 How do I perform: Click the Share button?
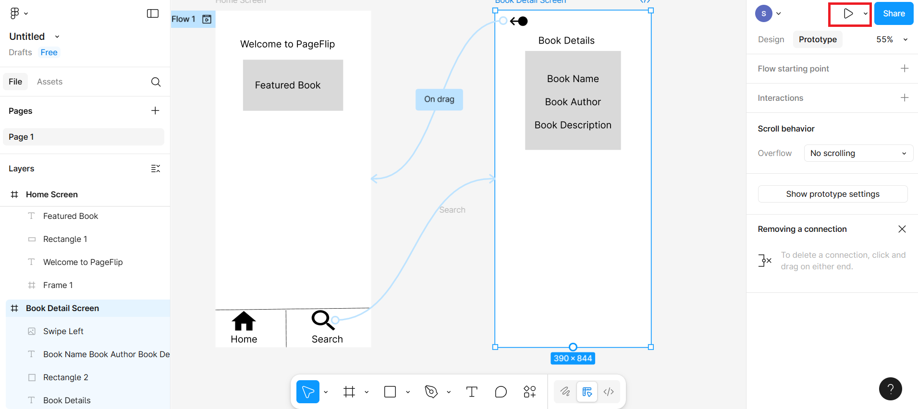[x=894, y=13]
